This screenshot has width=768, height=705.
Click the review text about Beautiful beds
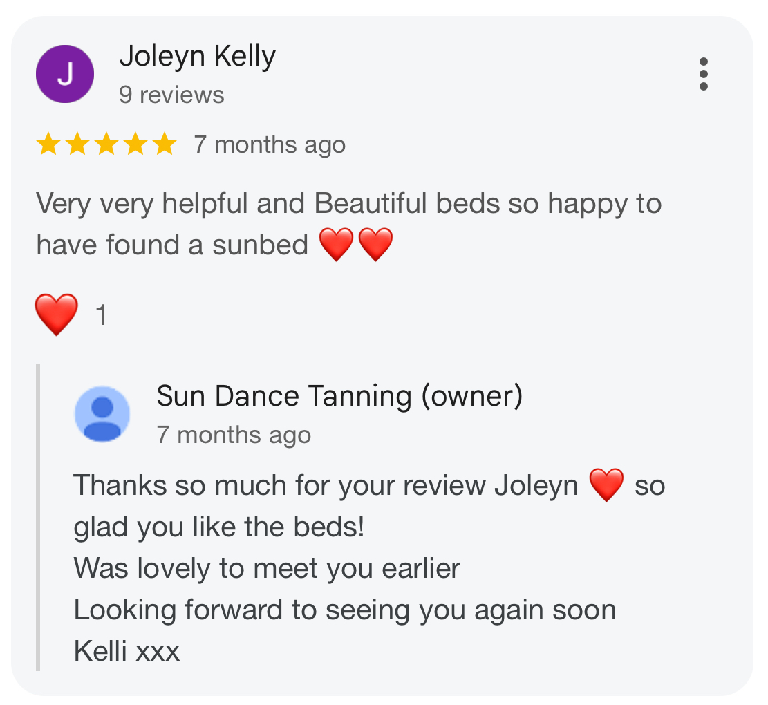tap(348, 224)
